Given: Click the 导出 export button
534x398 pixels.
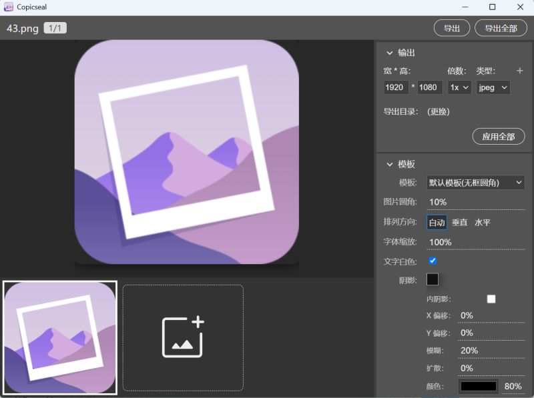Looking at the screenshot, I should [452, 28].
